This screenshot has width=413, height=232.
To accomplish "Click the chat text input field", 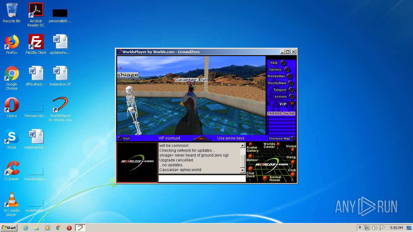I will 202,179.
